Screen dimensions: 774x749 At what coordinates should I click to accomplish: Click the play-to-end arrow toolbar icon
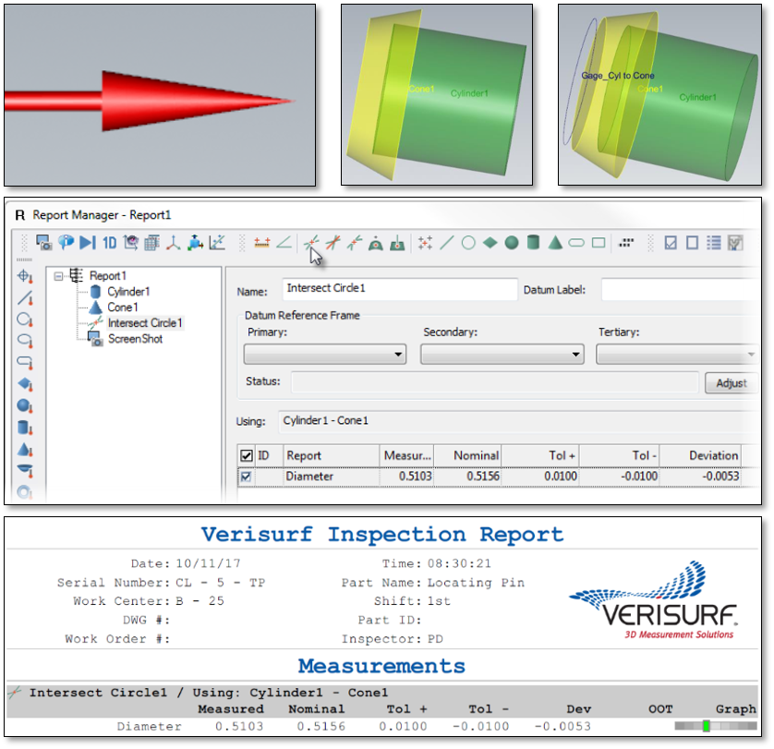point(88,242)
